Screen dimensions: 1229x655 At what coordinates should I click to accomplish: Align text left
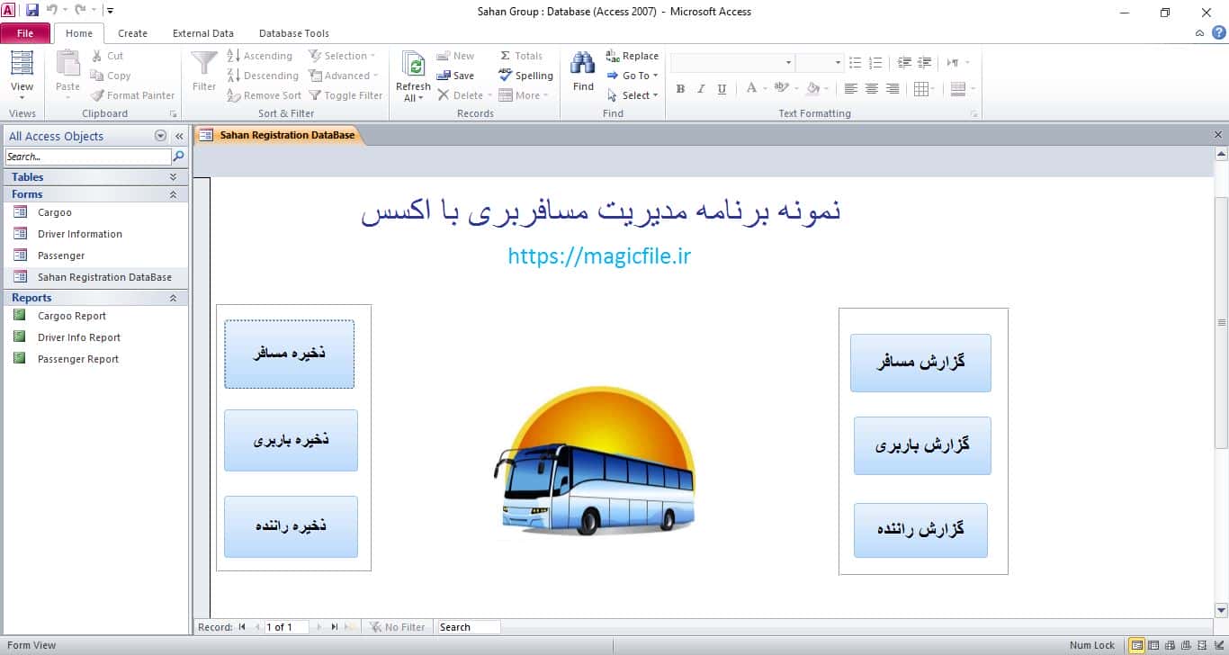[851, 89]
